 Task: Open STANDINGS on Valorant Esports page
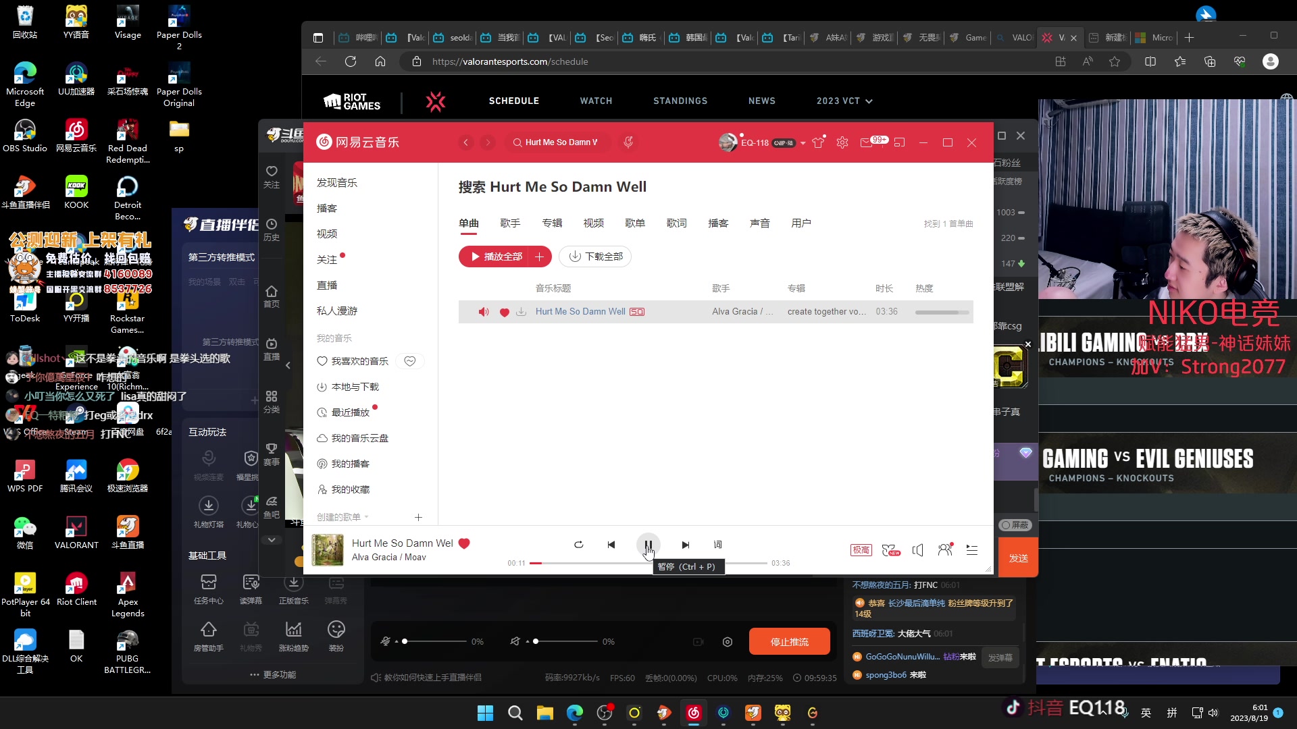pos(680,101)
